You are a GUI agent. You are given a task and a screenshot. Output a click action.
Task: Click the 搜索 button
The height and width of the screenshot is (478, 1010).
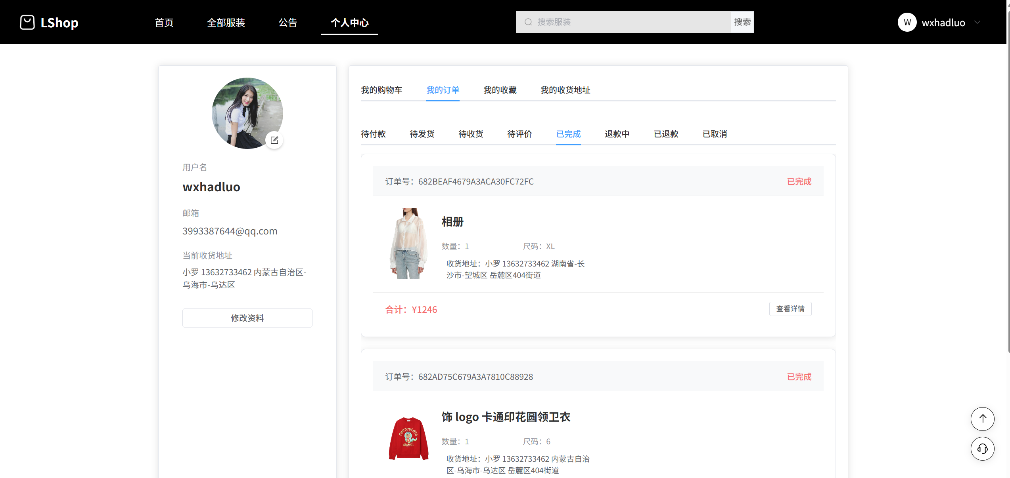click(x=742, y=22)
